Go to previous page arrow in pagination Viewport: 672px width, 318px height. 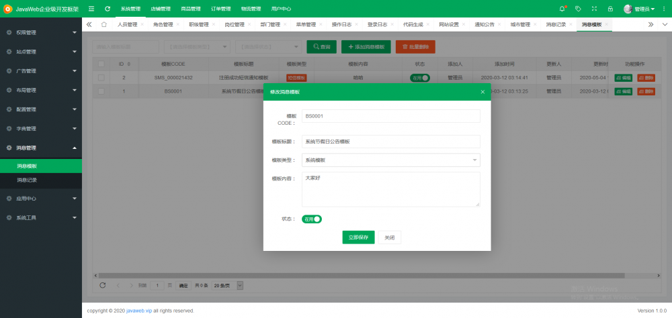point(118,286)
